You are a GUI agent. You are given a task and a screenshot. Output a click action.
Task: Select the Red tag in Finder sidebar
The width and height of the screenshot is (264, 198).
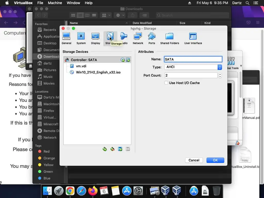(x=44, y=151)
